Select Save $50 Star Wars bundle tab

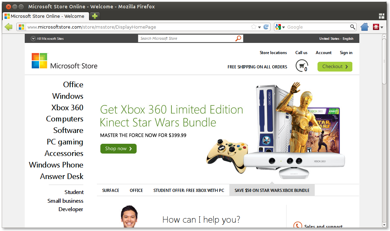click(272, 191)
